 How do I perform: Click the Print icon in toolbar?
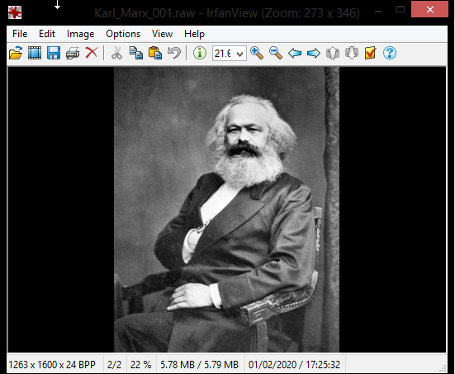tap(73, 54)
